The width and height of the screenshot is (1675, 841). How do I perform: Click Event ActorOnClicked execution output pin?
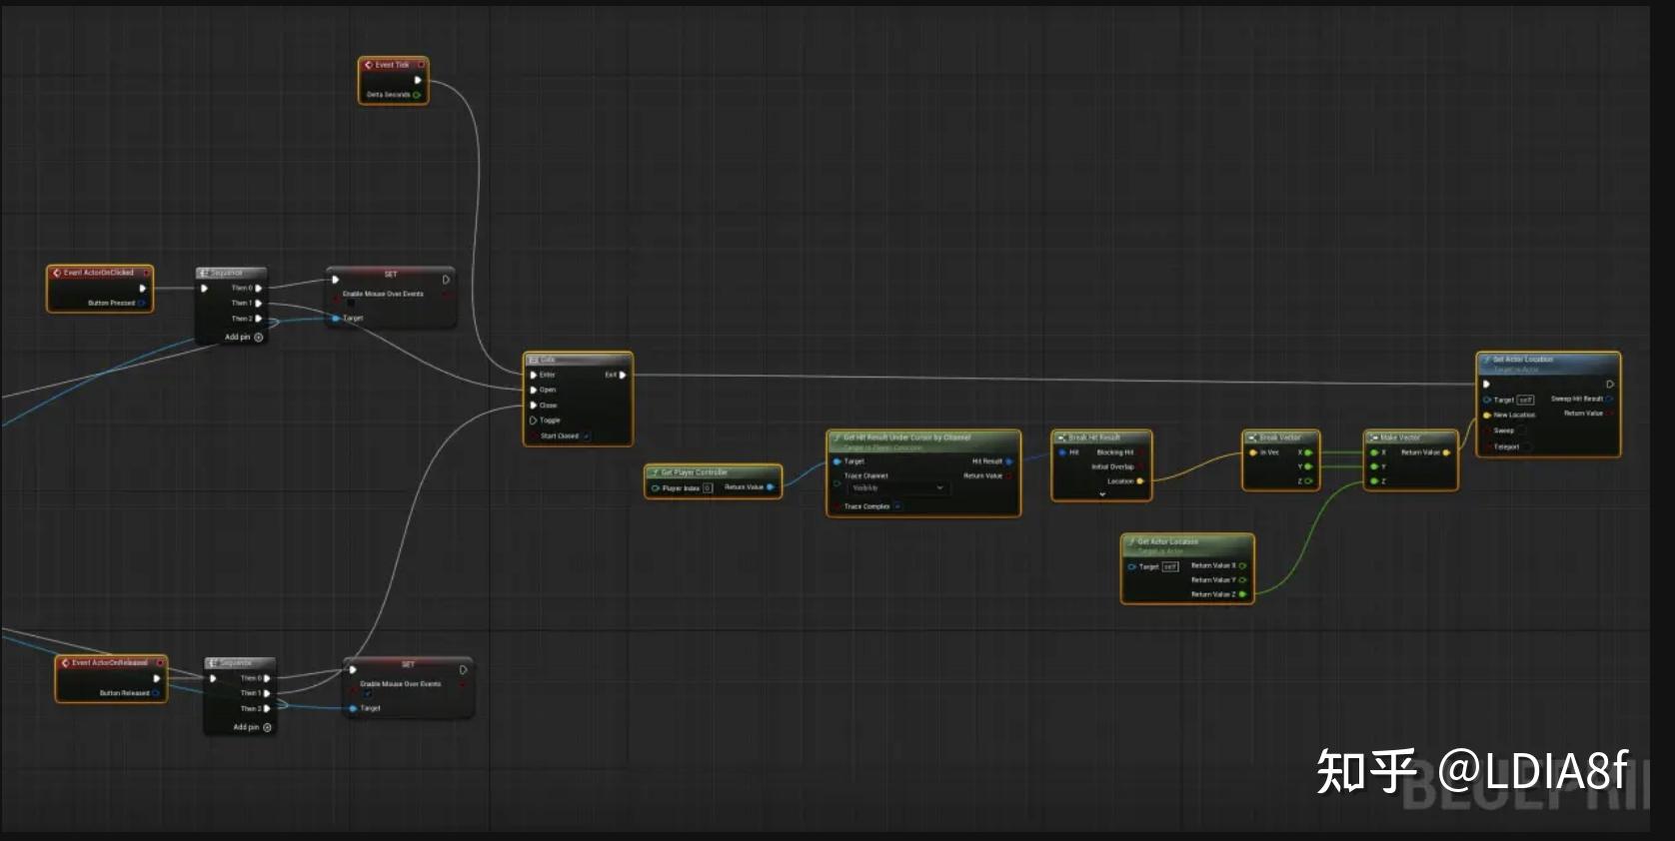pos(142,288)
